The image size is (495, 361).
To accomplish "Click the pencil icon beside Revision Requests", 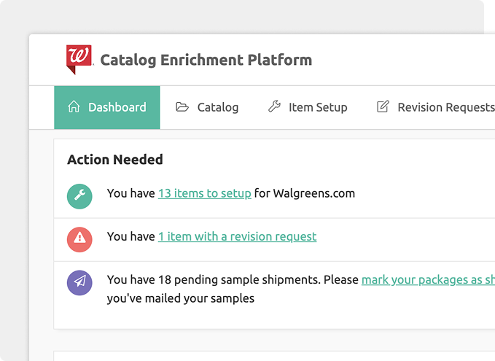I will click(x=383, y=107).
